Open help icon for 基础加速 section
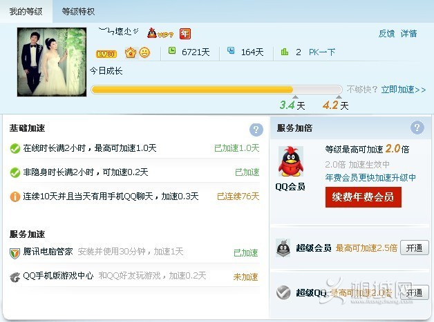 [x=256, y=130]
